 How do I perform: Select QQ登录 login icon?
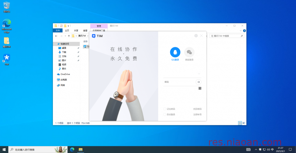175,52
